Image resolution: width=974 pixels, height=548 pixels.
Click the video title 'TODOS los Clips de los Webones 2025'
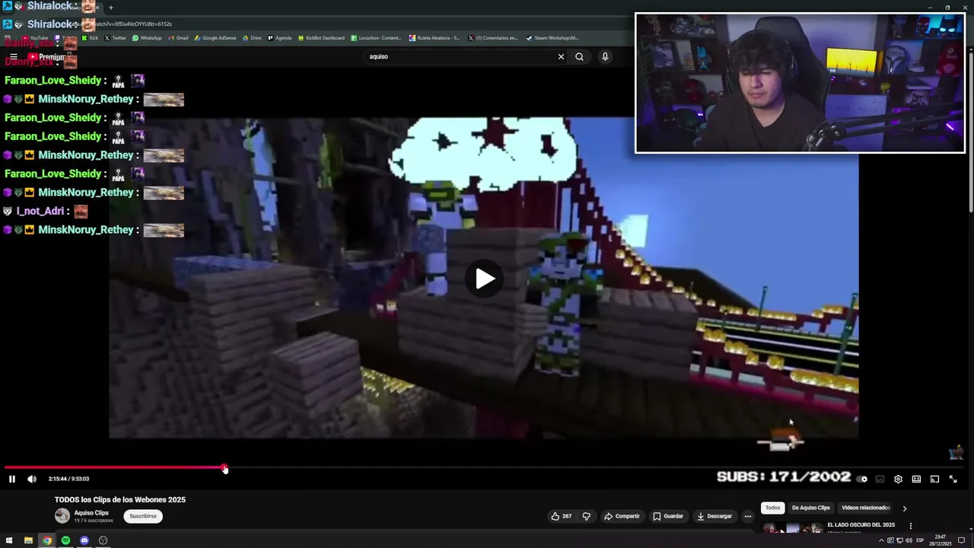[x=120, y=499]
